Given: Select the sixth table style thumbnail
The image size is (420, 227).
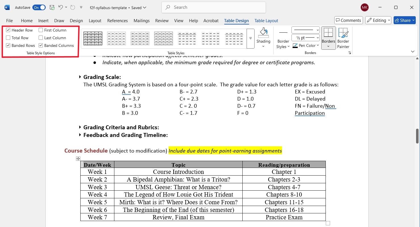Looking at the screenshot, I should 210,38.
